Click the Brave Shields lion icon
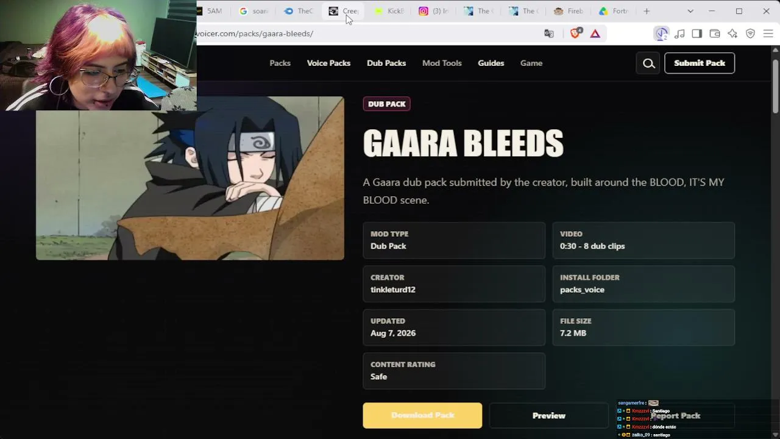Screen dimensions: 780x439 click(575, 34)
